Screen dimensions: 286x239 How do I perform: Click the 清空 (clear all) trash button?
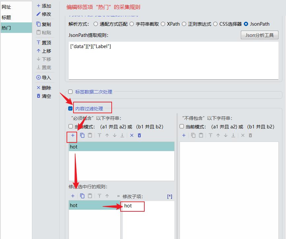tap(44, 96)
